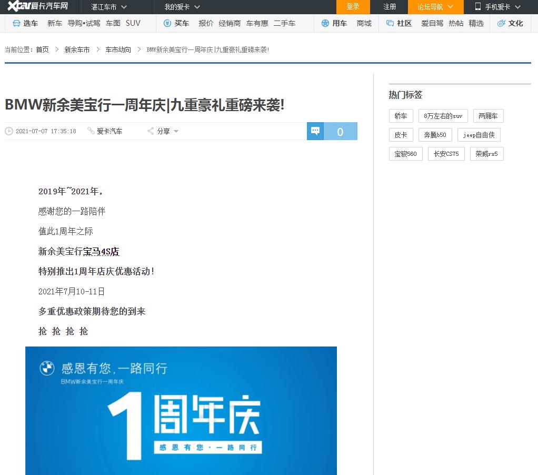Click the comment bubble icon button
The image size is (538, 475).
315,131
